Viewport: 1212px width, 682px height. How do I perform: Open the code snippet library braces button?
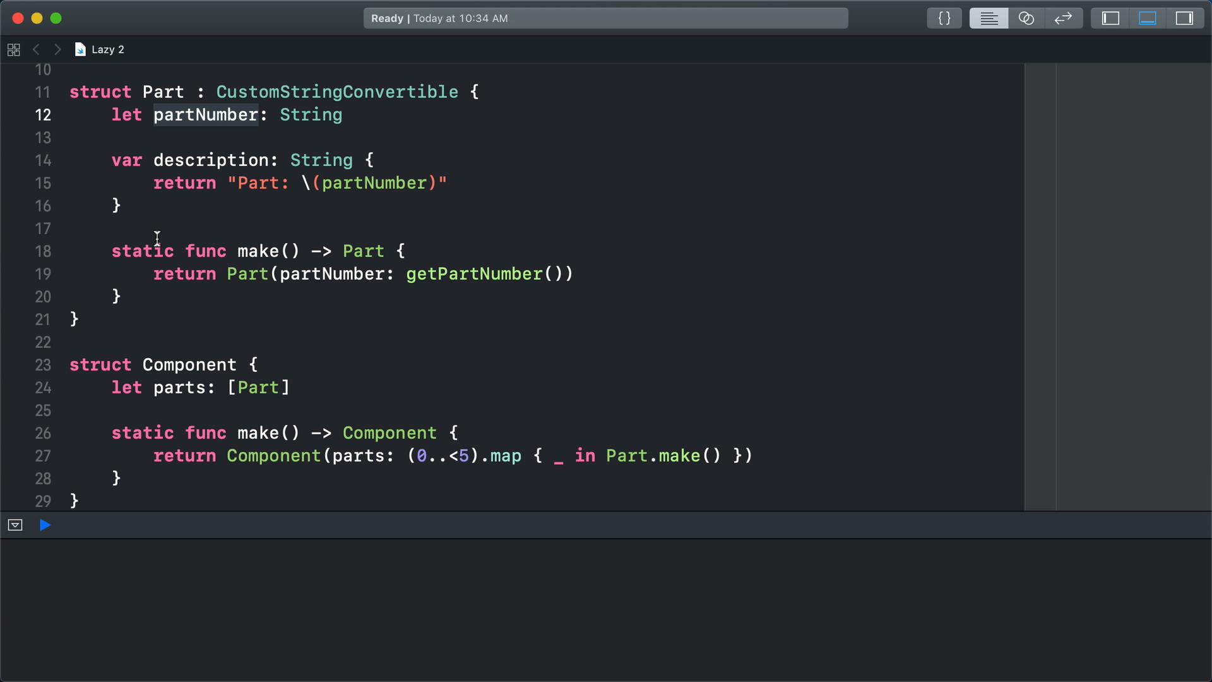click(944, 18)
